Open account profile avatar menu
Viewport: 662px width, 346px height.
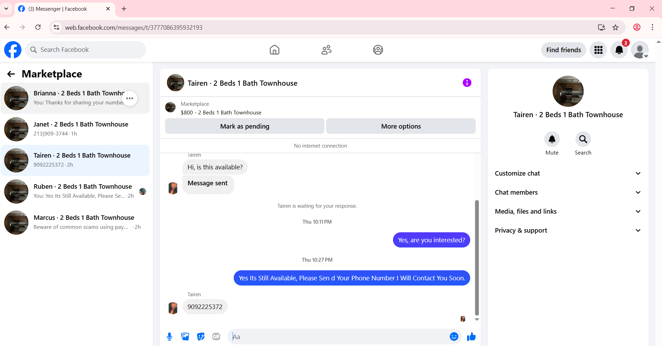640,50
